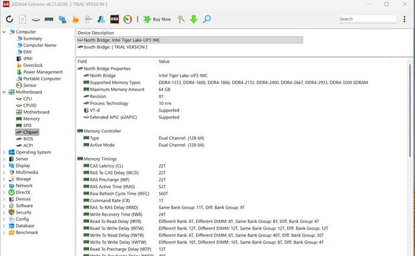Click the motherboard chip toolbar icon
This screenshot has height=256, width=415.
pos(36,20)
